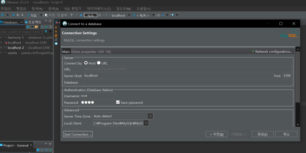Click the transaction log clock icon
This screenshot has height=153, width=306.
pyautogui.click(x=99, y=15)
